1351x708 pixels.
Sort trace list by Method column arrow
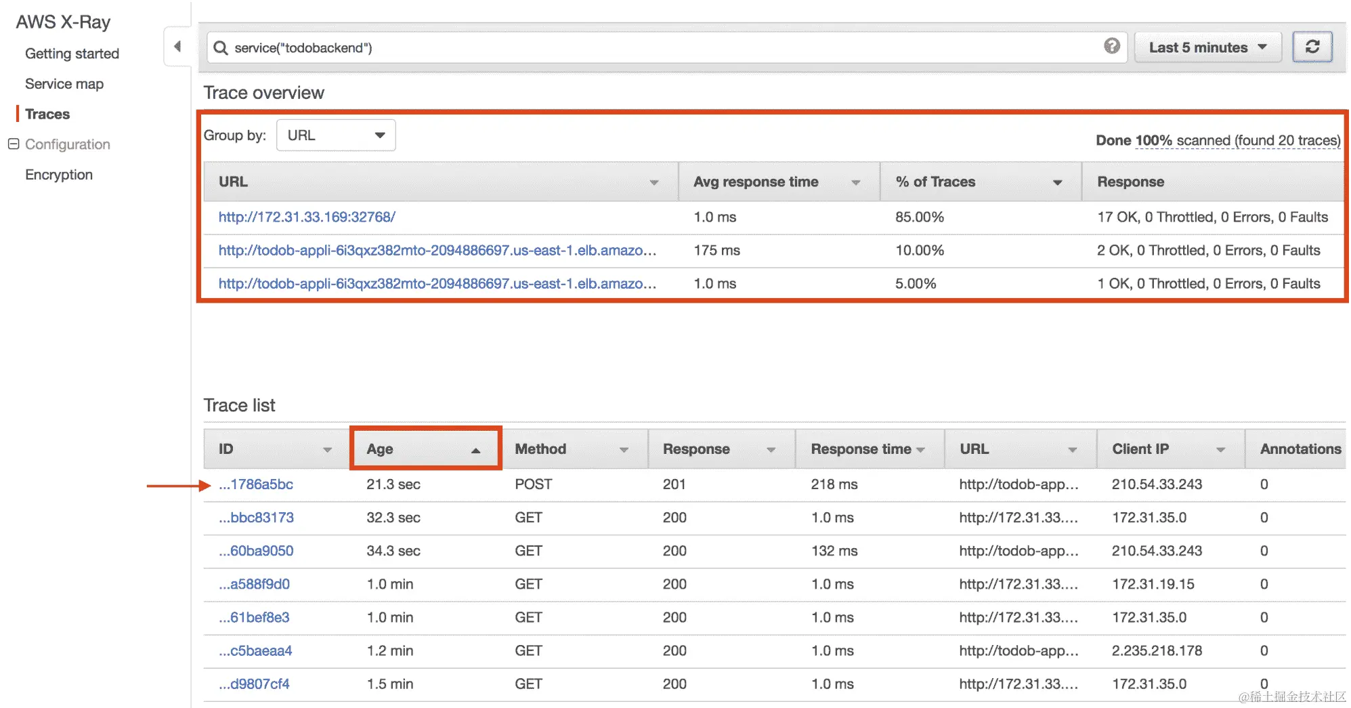click(x=624, y=450)
